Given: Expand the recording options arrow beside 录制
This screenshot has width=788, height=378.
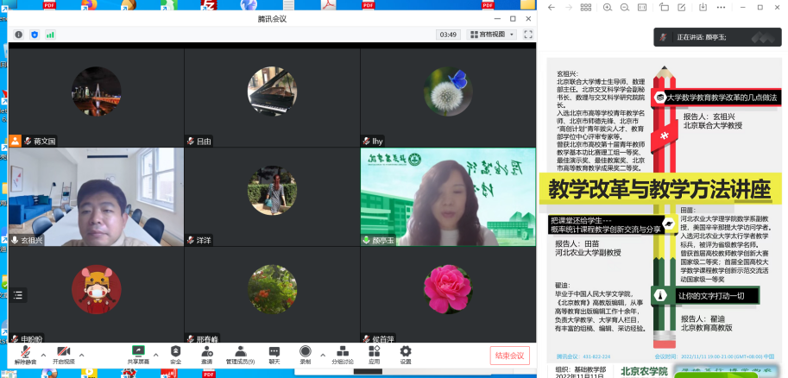Looking at the screenshot, I should pyautogui.click(x=322, y=355).
